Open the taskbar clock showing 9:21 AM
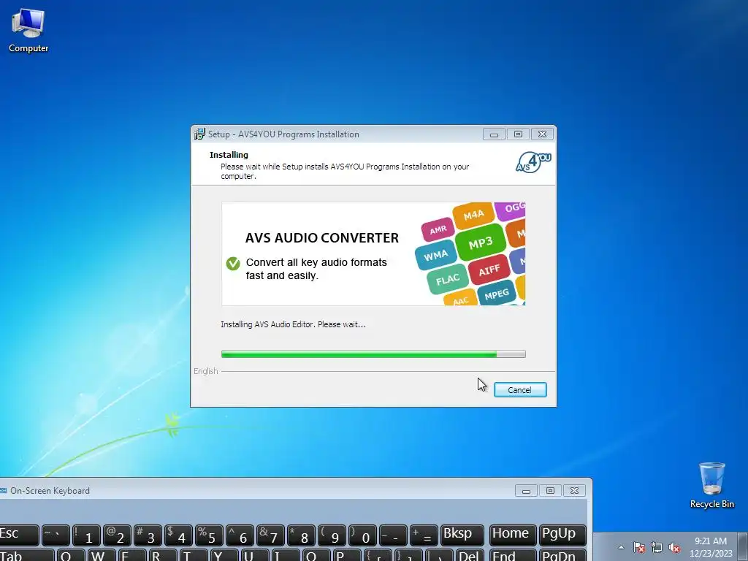The image size is (748, 561). pyautogui.click(x=711, y=547)
